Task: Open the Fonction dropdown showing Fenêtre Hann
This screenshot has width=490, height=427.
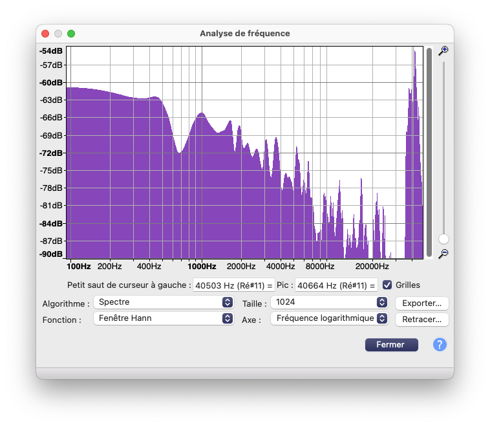Action: 164,318
